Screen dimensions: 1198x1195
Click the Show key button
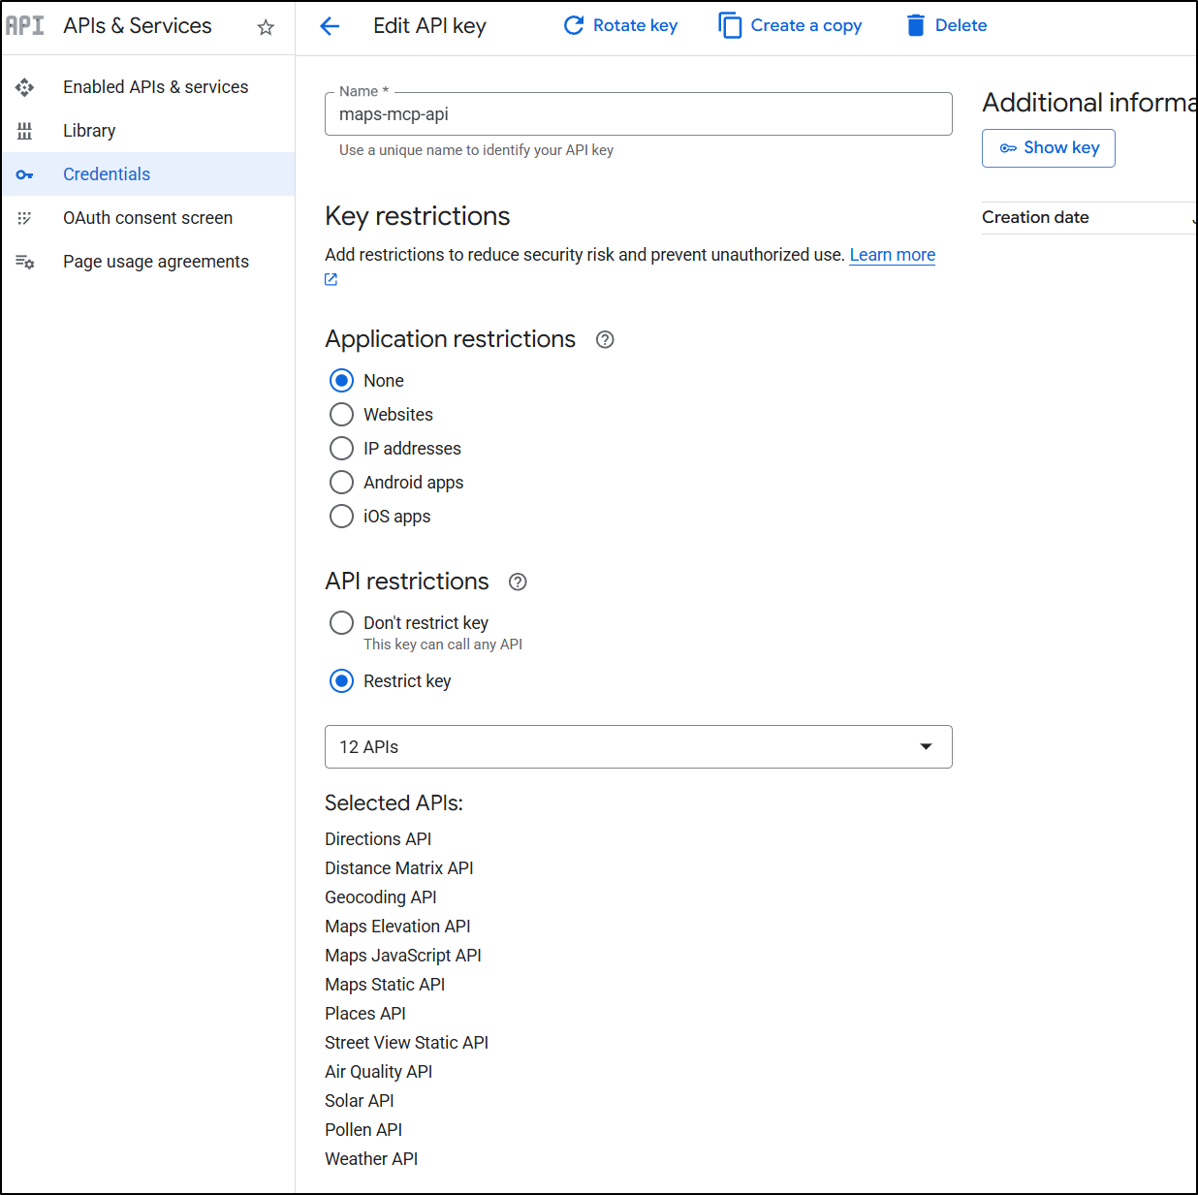point(1048,148)
